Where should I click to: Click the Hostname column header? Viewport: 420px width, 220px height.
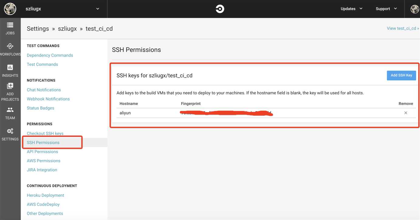[x=129, y=104]
